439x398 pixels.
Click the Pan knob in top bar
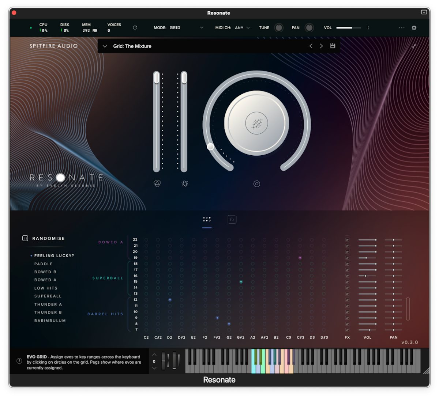[309, 28]
